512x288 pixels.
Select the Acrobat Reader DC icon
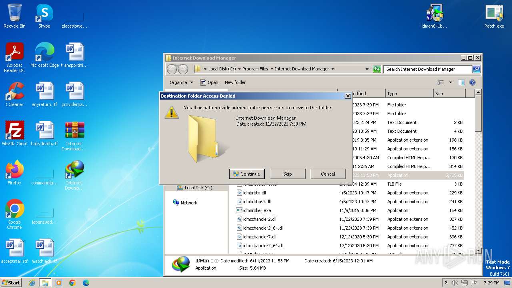tap(14, 57)
